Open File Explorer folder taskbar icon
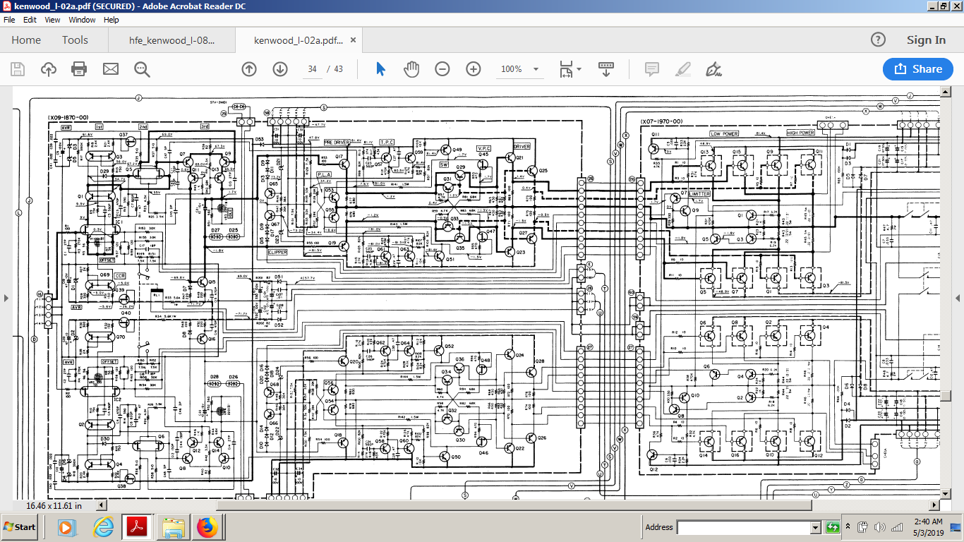The image size is (964, 542). coord(173,527)
